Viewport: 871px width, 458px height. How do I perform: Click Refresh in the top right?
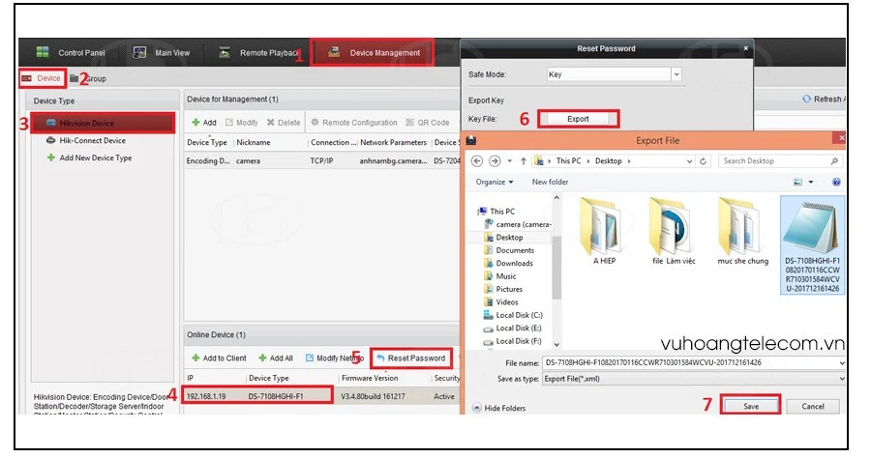(x=824, y=99)
